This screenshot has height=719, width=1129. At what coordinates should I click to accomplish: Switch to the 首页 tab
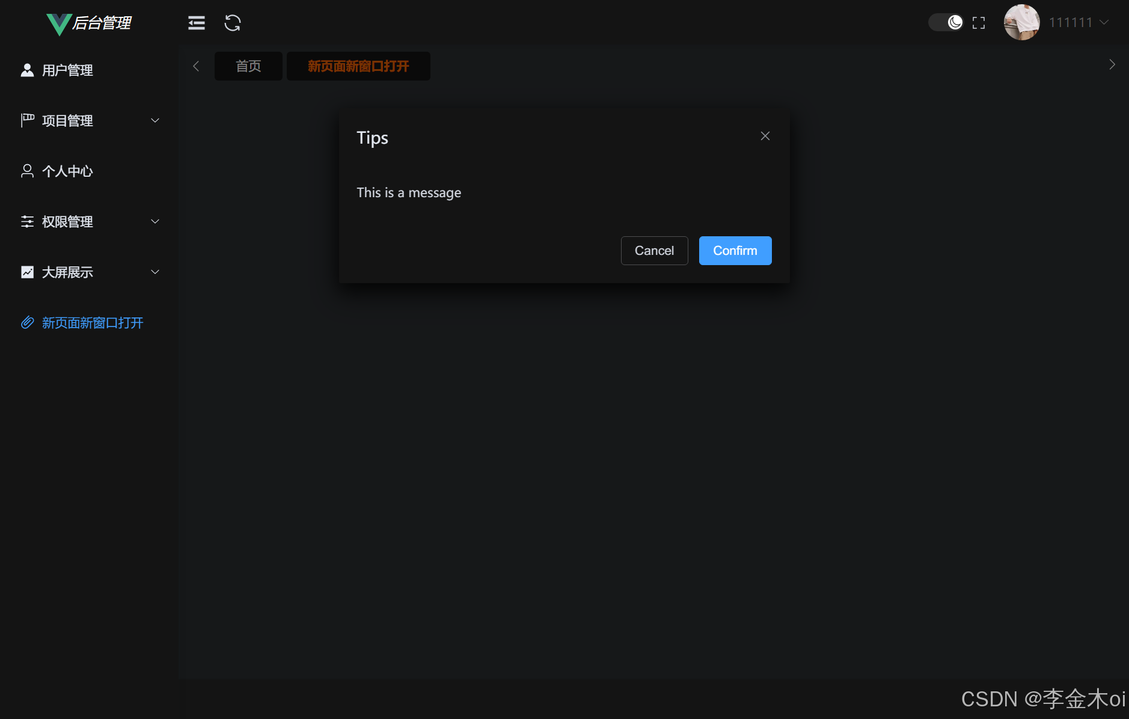248,66
